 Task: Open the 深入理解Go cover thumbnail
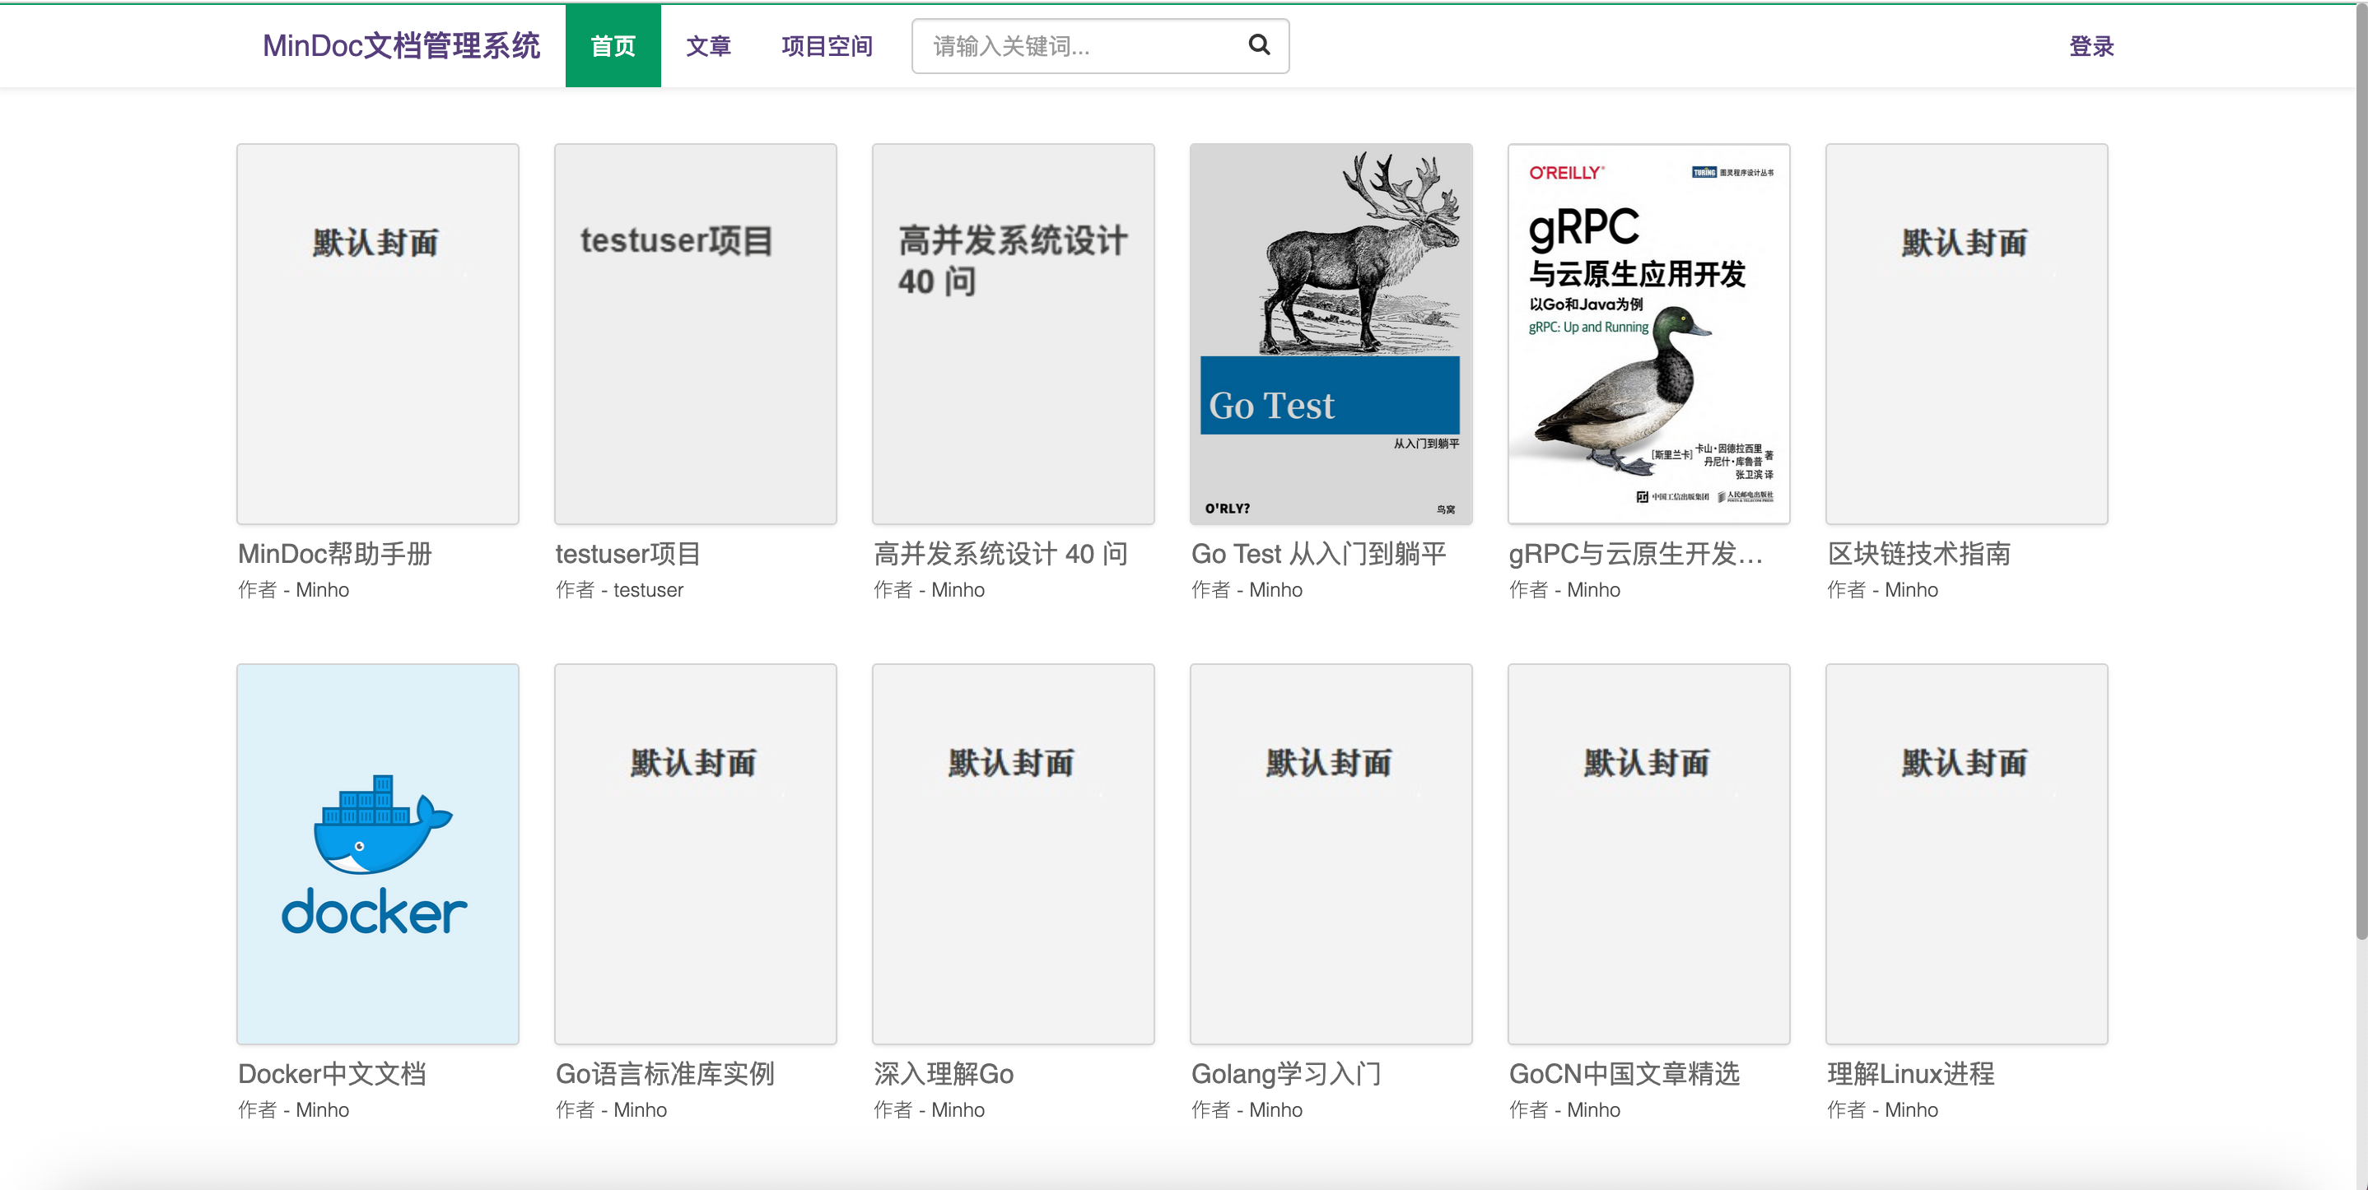tap(1012, 853)
